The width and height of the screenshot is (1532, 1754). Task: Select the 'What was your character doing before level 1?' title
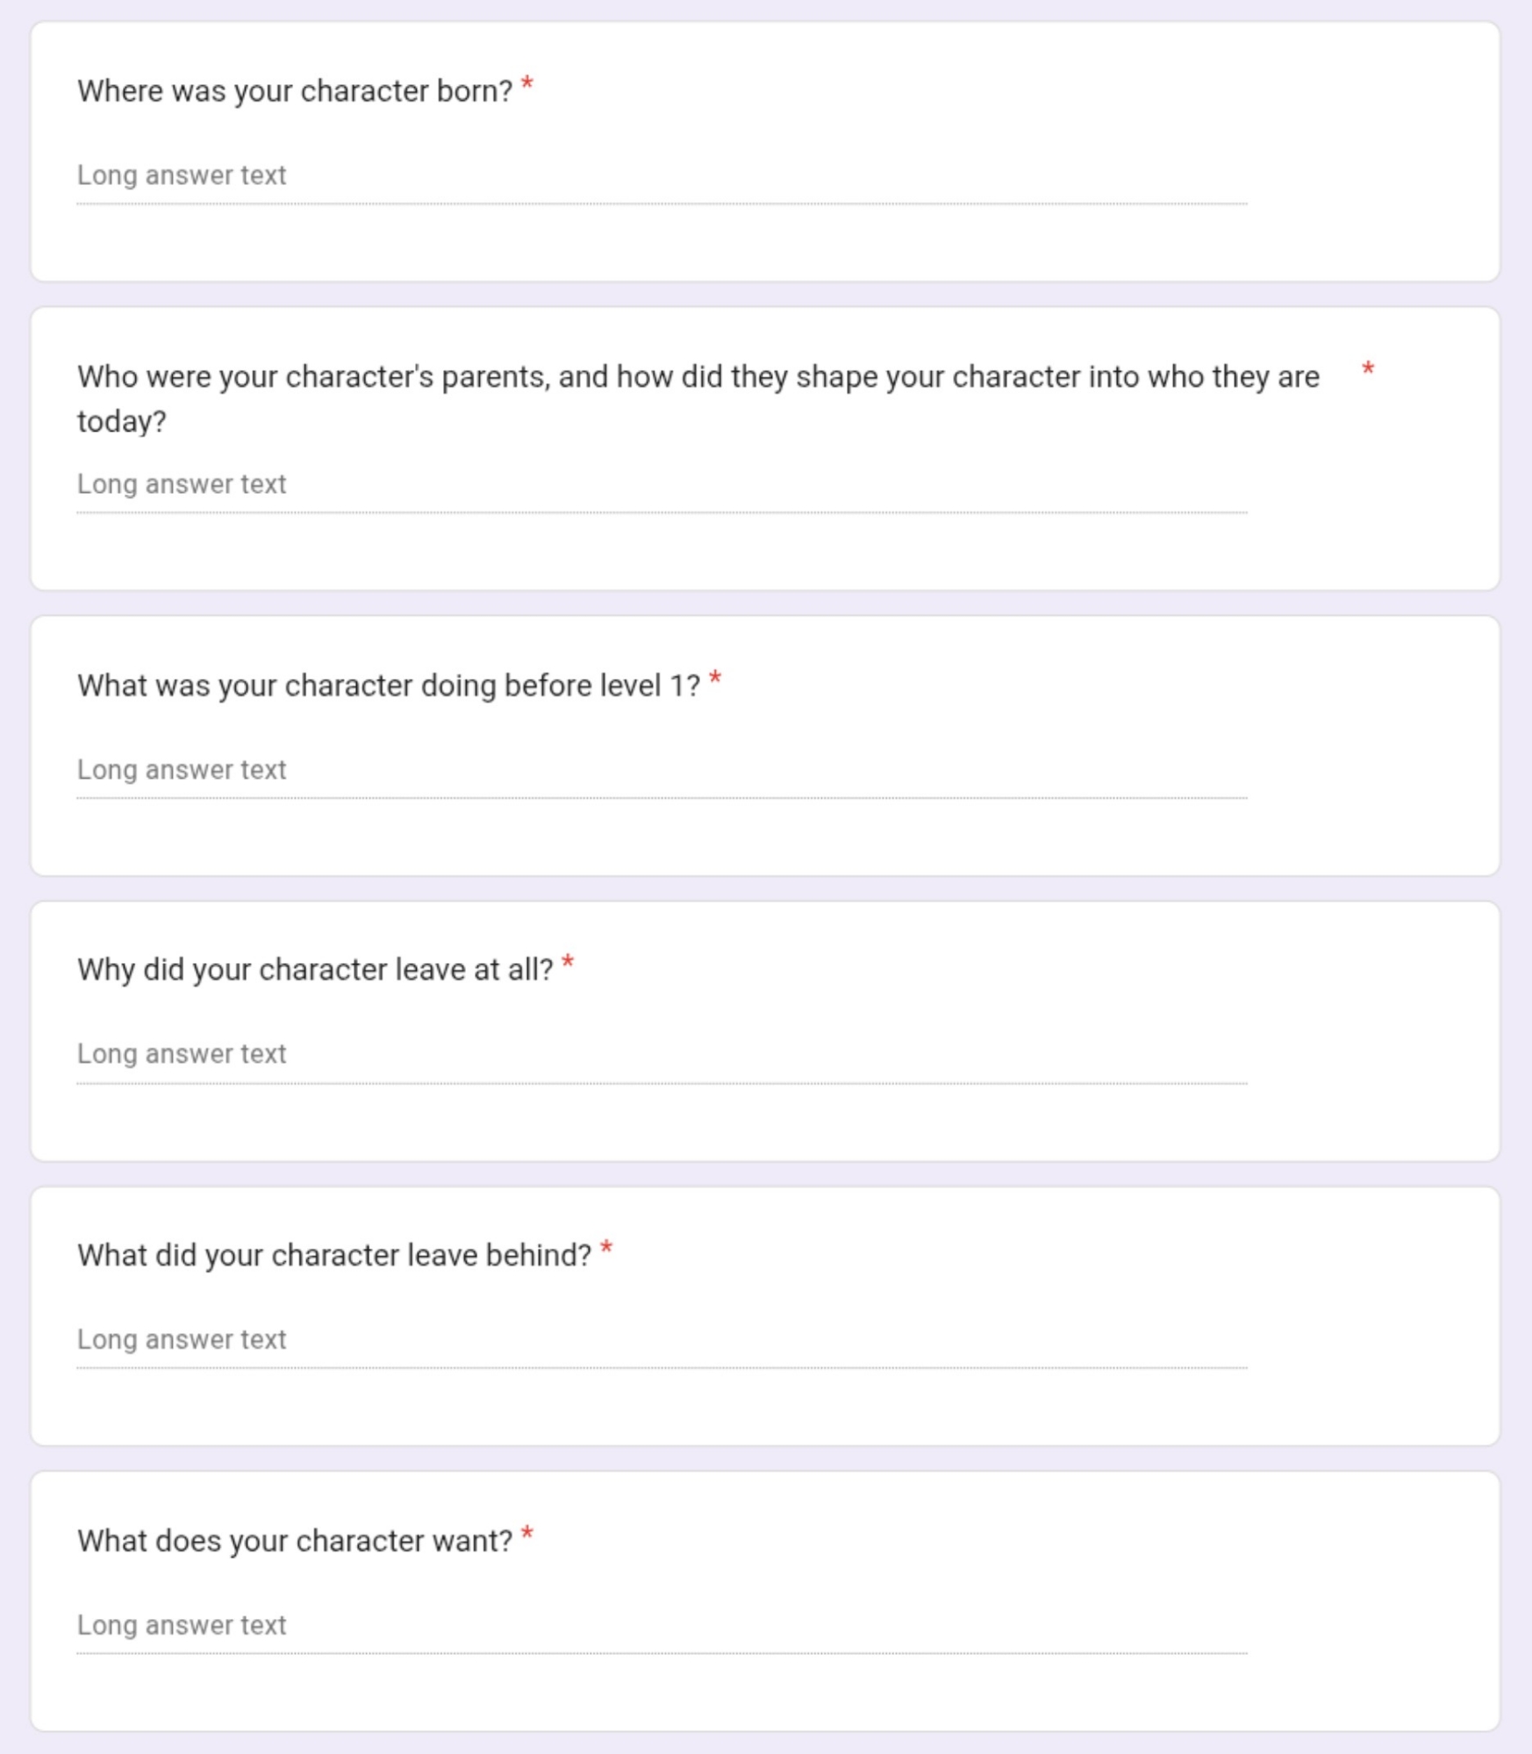point(388,686)
